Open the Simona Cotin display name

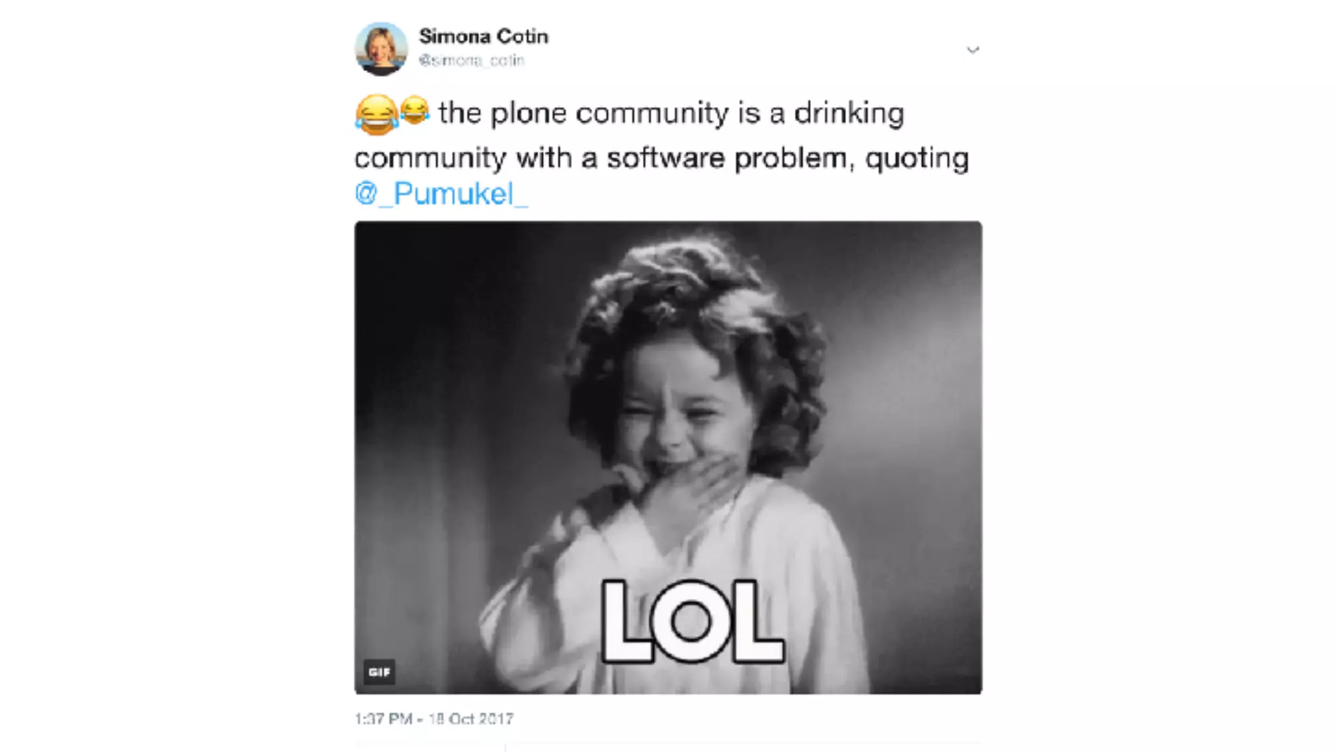484,36
